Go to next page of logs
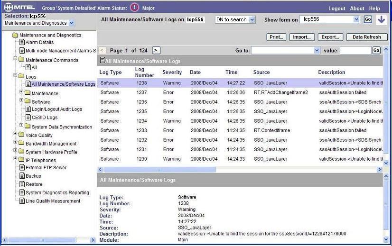392x246 pixels. coord(156,50)
